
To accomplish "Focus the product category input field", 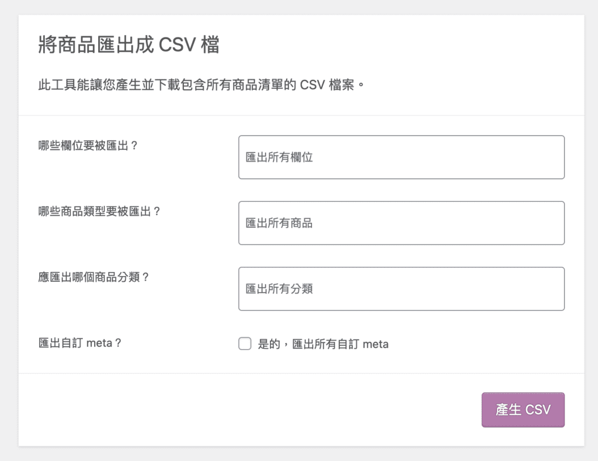I will click(x=401, y=288).
